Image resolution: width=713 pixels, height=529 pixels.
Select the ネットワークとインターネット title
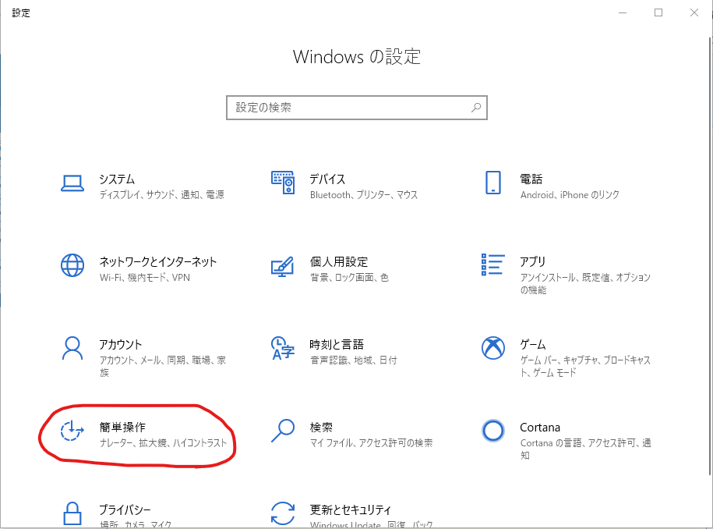pos(158,261)
